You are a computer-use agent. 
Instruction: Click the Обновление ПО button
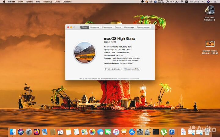132,69
